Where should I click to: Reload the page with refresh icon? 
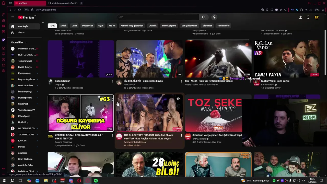[19, 10]
